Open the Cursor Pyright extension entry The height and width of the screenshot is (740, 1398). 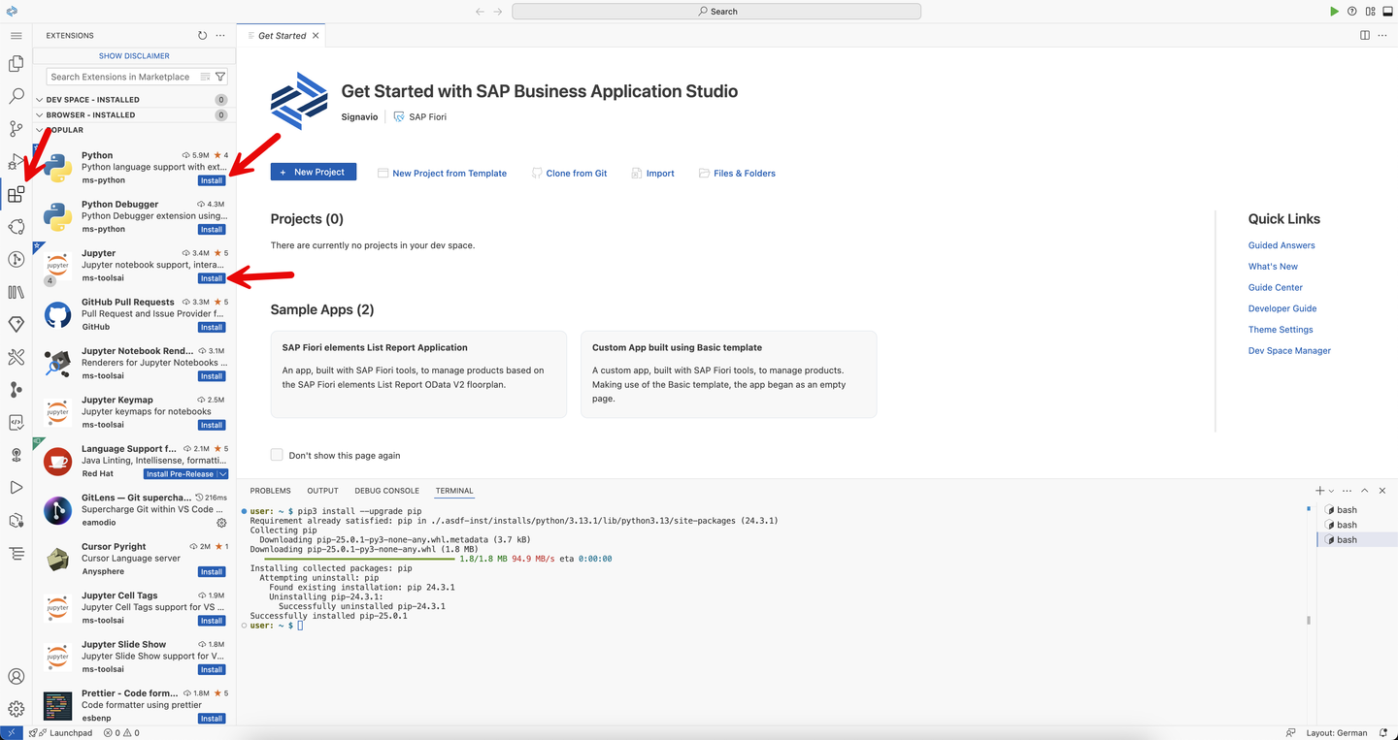click(134, 560)
